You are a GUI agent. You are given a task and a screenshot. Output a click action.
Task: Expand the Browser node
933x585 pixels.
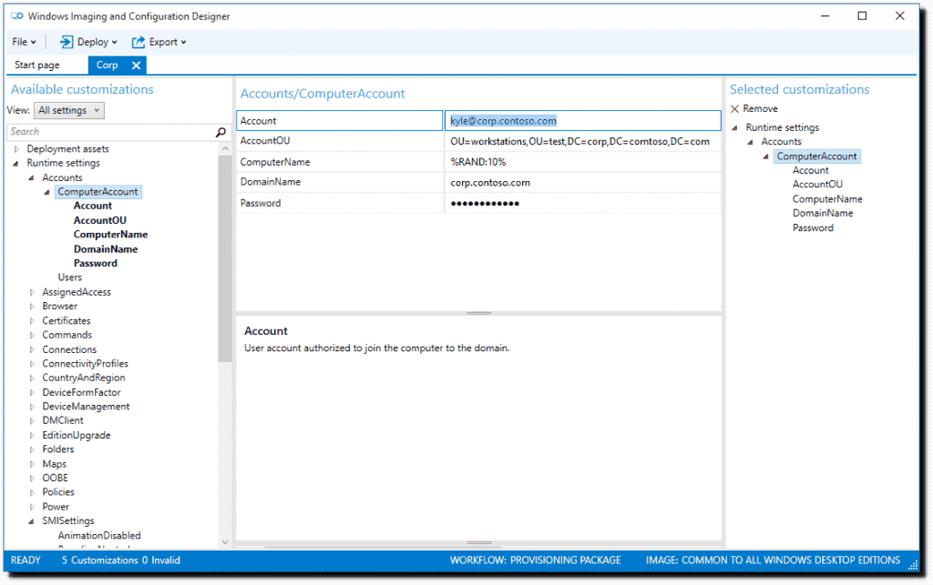[x=32, y=307]
